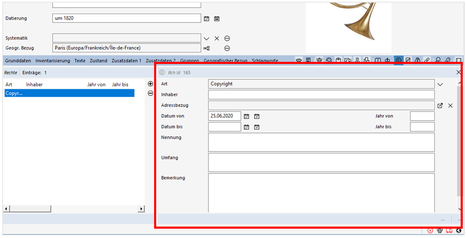The width and height of the screenshot is (467, 238).
Task: Click the eye icon in the tab toolbar
Action: (299, 61)
